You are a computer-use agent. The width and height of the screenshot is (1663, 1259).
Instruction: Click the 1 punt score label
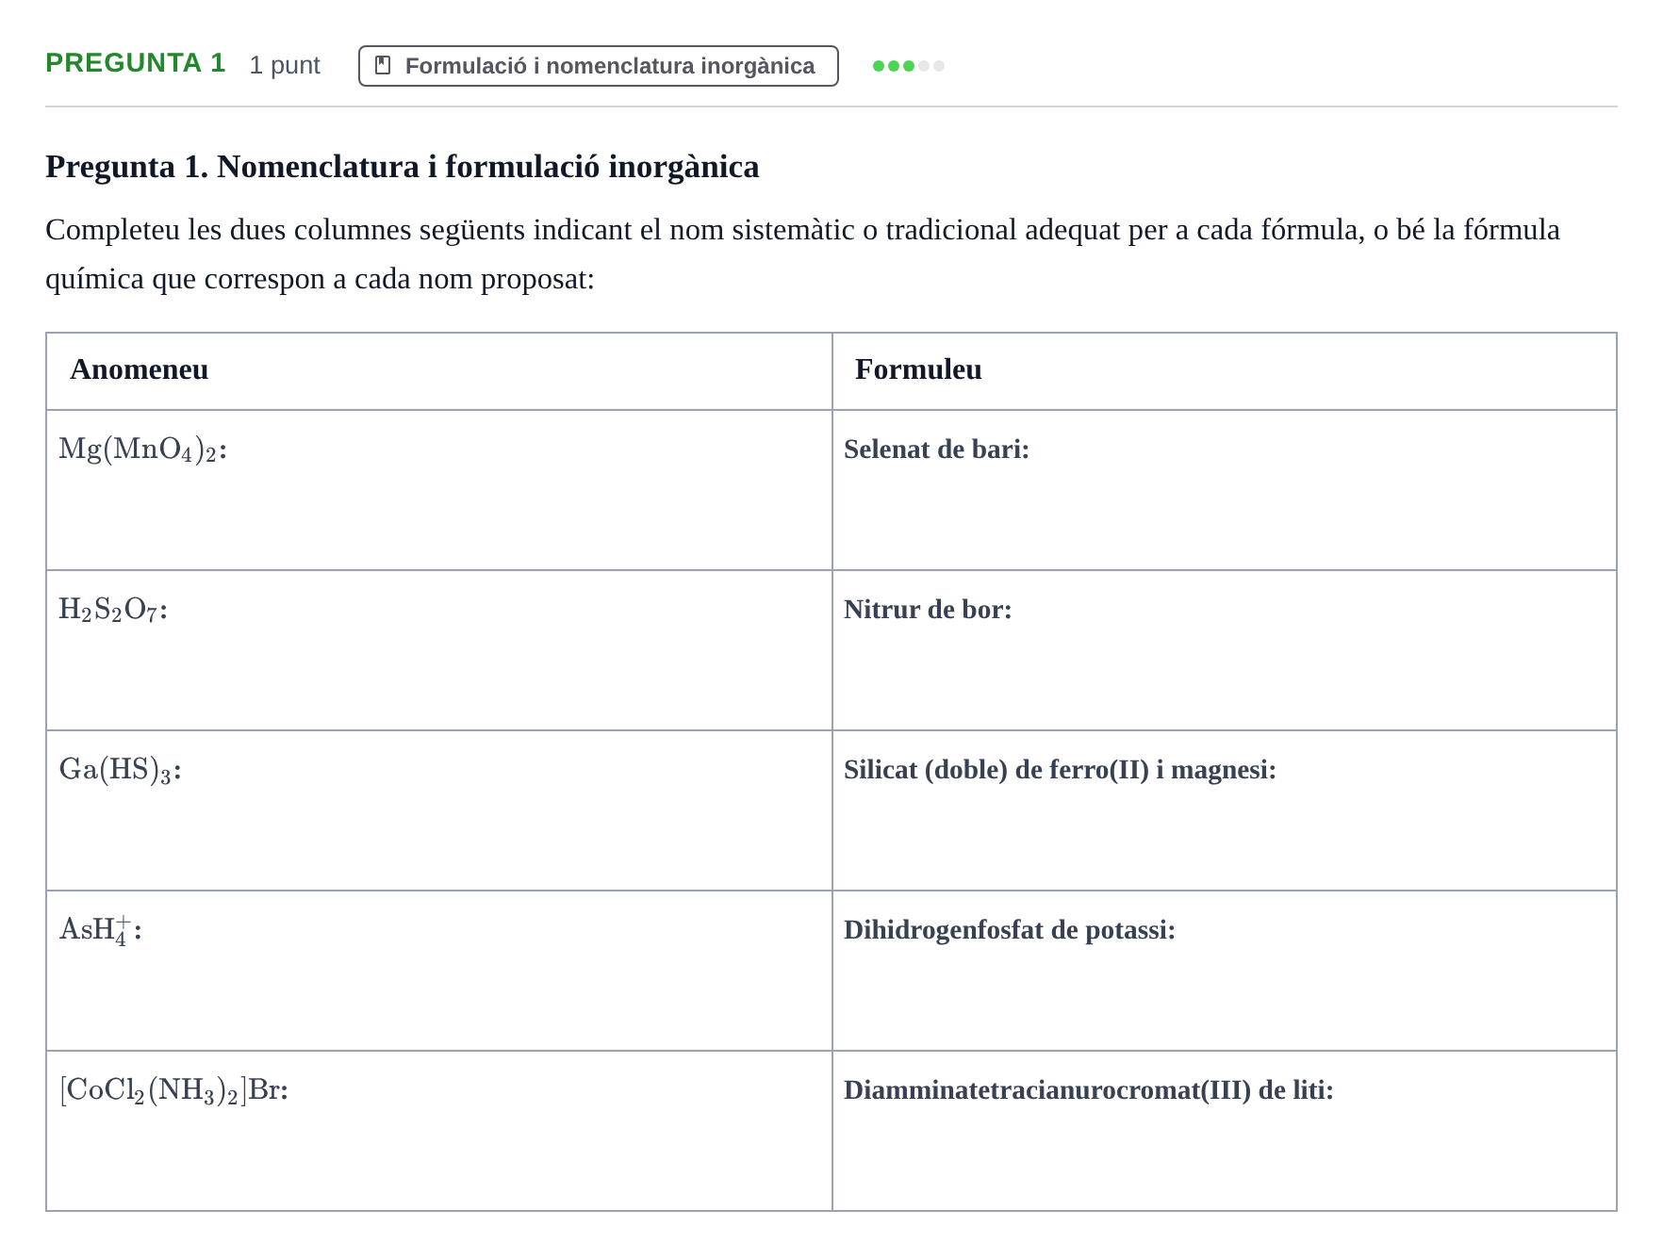(285, 65)
